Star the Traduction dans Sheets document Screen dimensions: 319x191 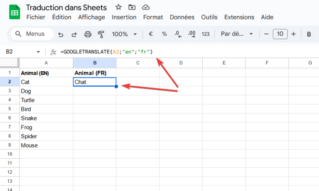pyautogui.click(x=118, y=7)
